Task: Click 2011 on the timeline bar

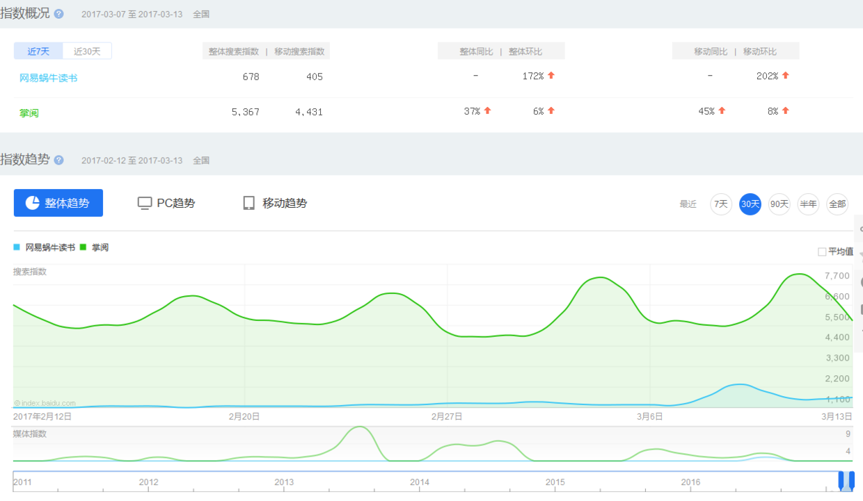Action: point(22,482)
